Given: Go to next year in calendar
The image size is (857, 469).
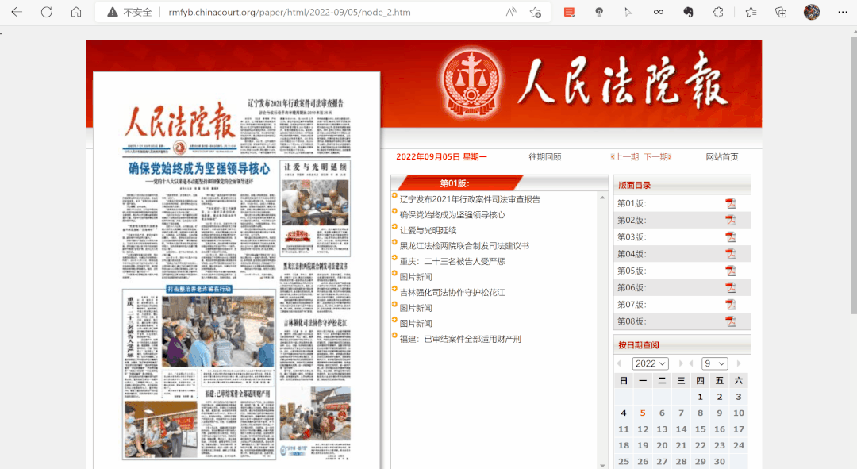Looking at the screenshot, I should [681, 363].
